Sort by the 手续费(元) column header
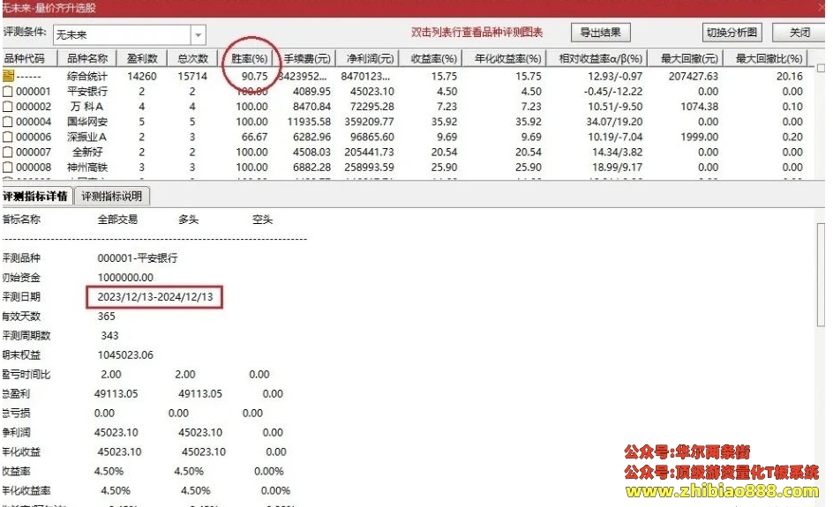Screen dimensions: 833x507 point(306,58)
